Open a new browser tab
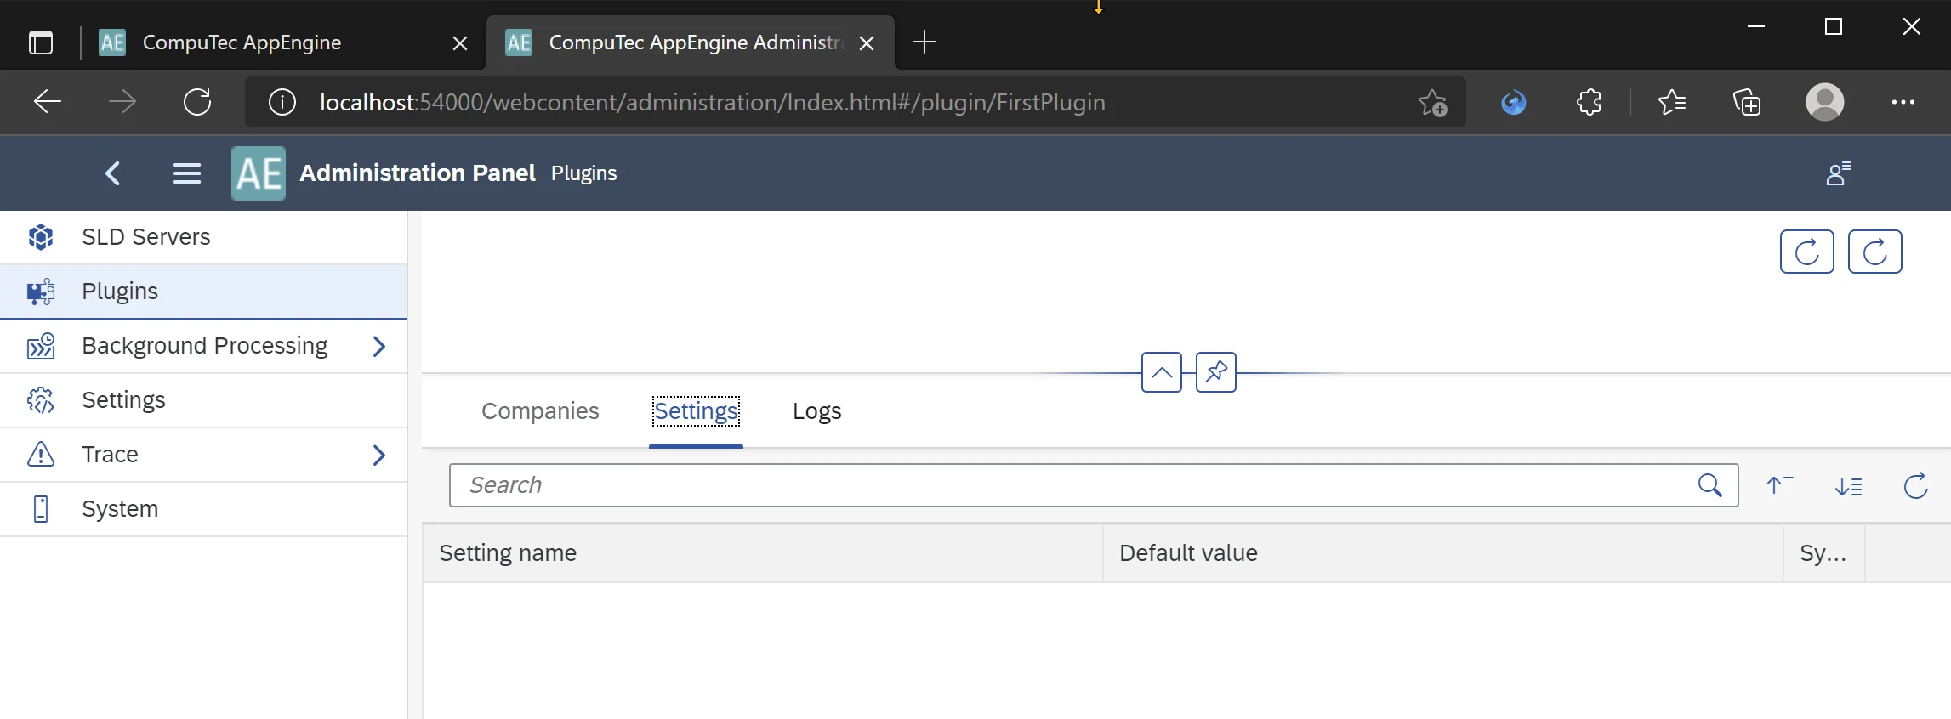Viewport: 1951px width, 719px height. pyautogui.click(x=924, y=42)
